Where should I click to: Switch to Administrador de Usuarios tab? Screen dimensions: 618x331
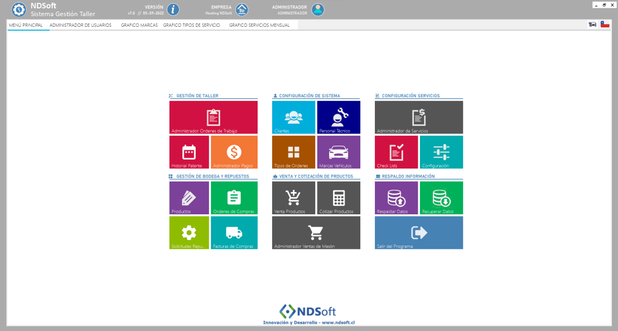[x=80, y=25]
